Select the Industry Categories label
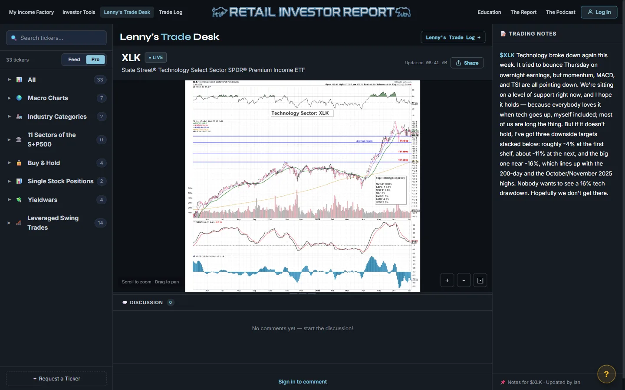This screenshot has width=625, height=390. coord(57,117)
